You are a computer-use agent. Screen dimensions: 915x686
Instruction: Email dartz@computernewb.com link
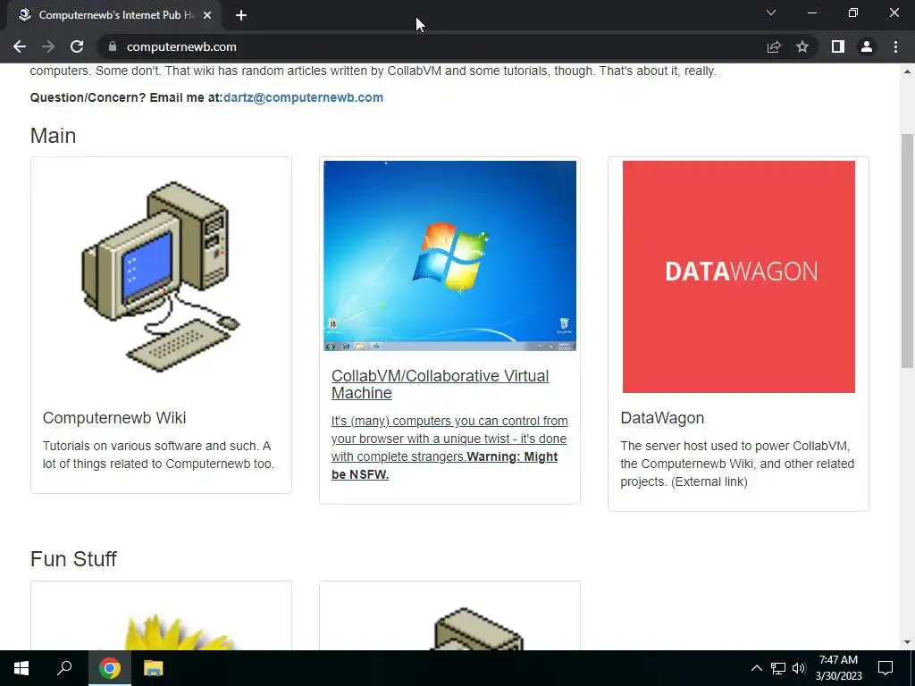(x=303, y=97)
